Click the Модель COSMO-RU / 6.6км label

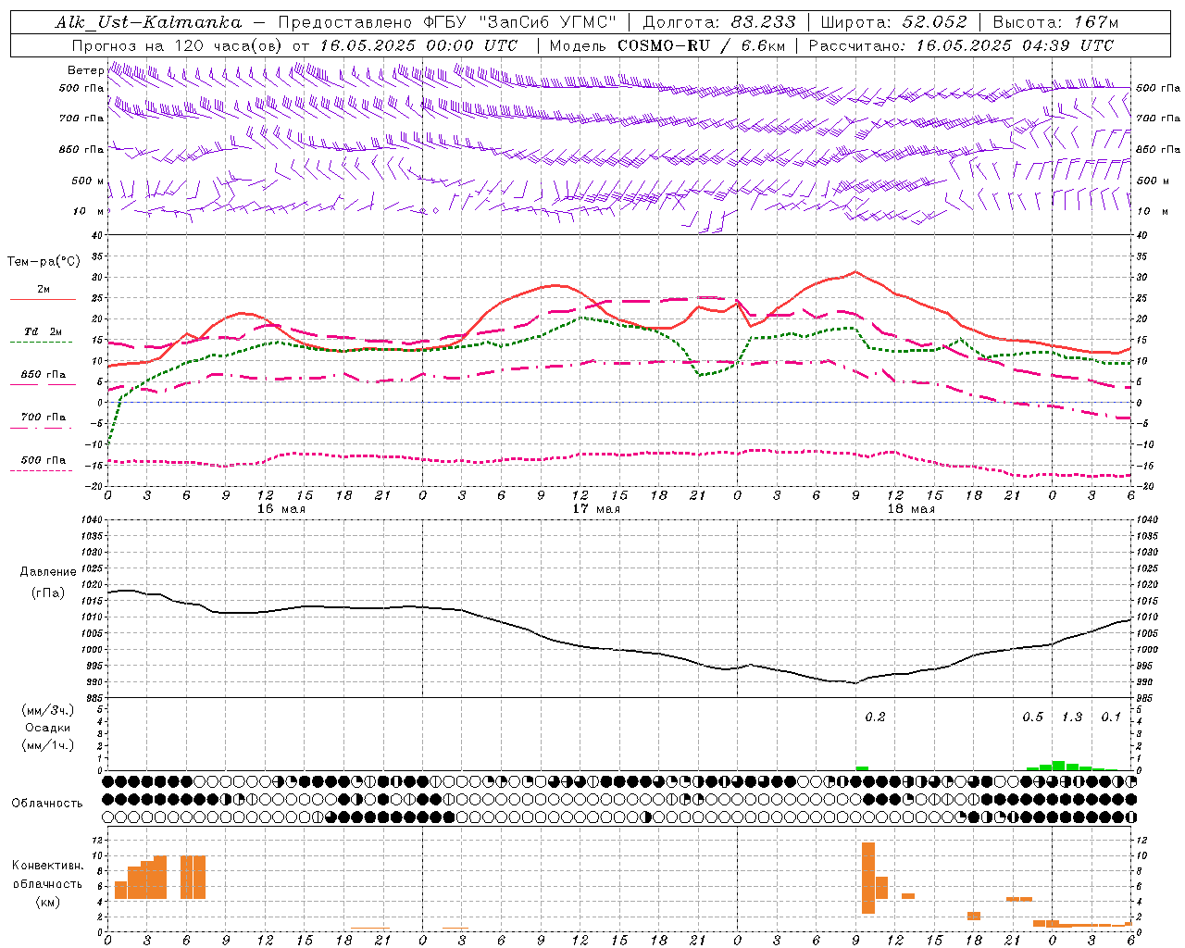667,45
